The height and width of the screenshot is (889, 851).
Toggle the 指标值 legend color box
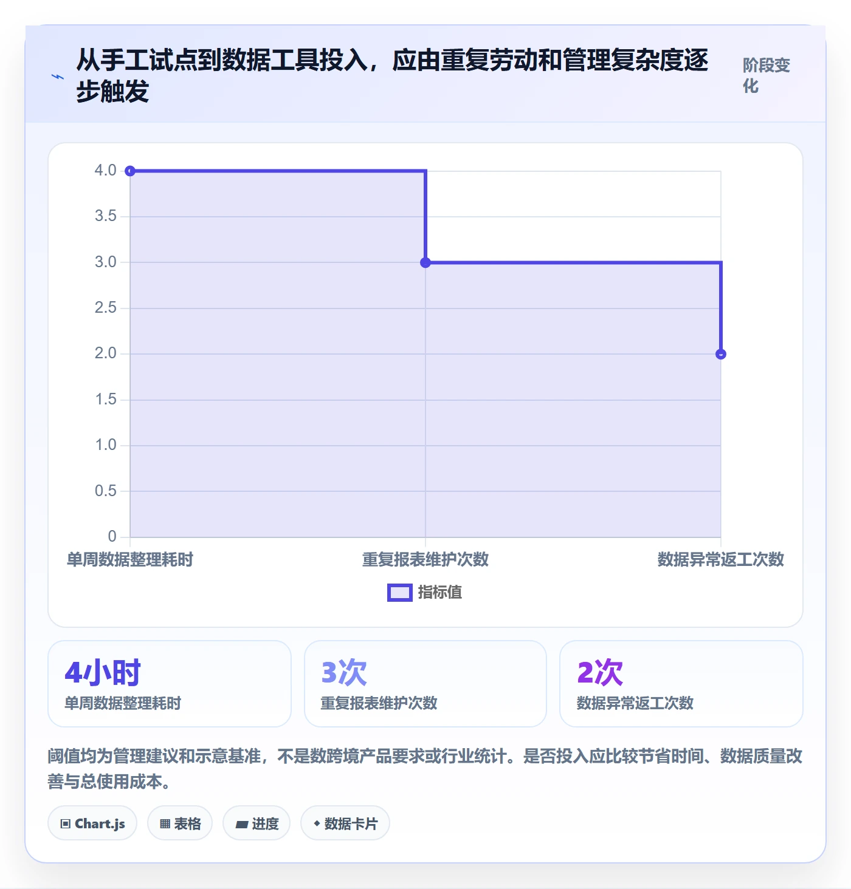coord(400,593)
